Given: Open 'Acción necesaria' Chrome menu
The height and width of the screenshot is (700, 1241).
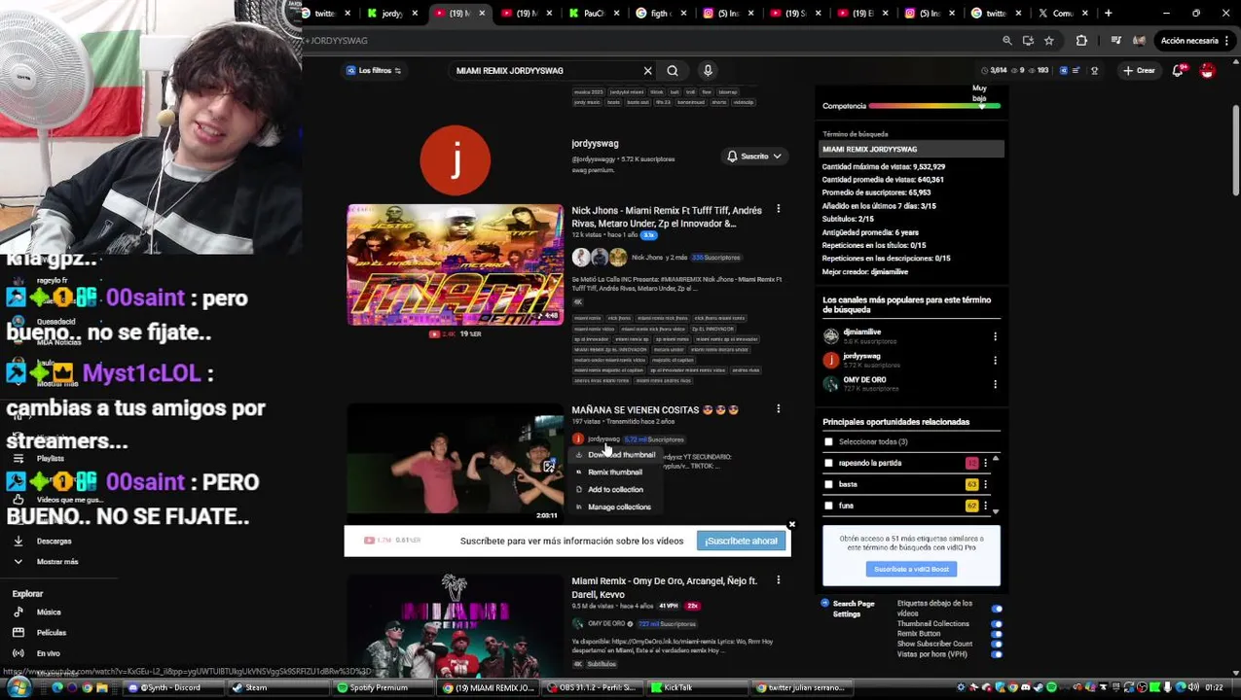Looking at the screenshot, I should [x=1195, y=41].
